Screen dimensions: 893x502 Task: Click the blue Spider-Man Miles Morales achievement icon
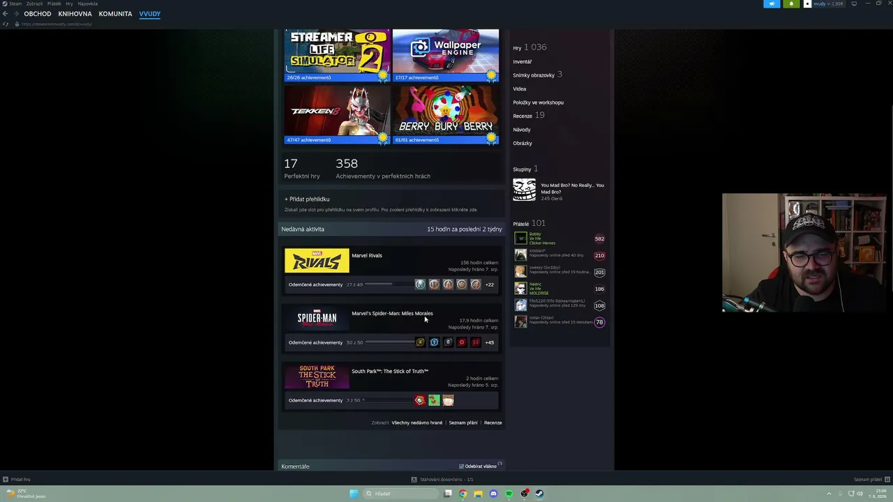434,342
